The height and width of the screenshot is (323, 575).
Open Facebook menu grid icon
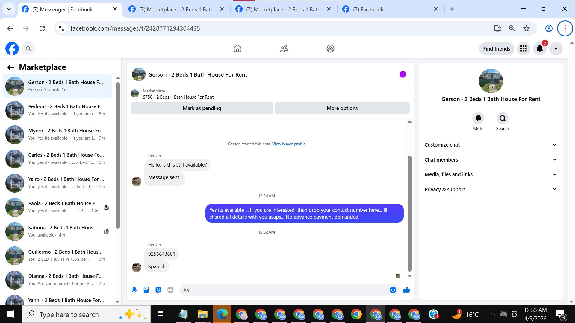(x=523, y=49)
